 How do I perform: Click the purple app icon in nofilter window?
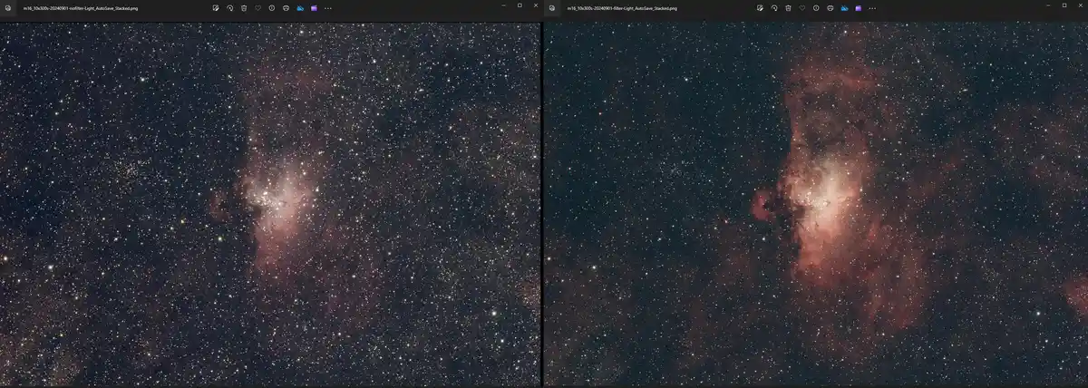(314, 8)
